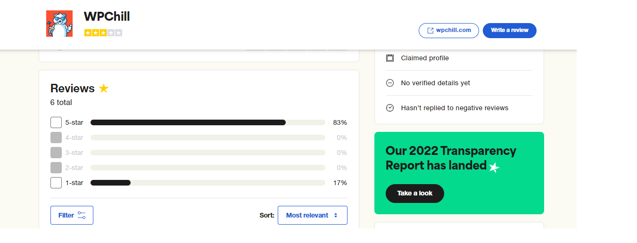Select the disabled 4-star checkbox
Viewport: 637px width, 243px height.
coord(56,138)
